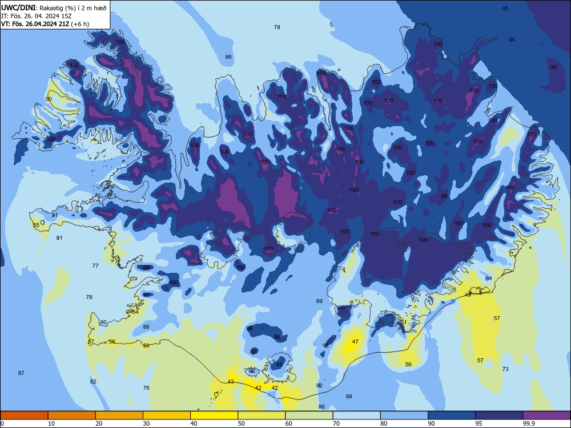The width and height of the screenshot is (571, 428).
Task: Click the dark blue 90–95 legend swatch
Action: pos(452,415)
